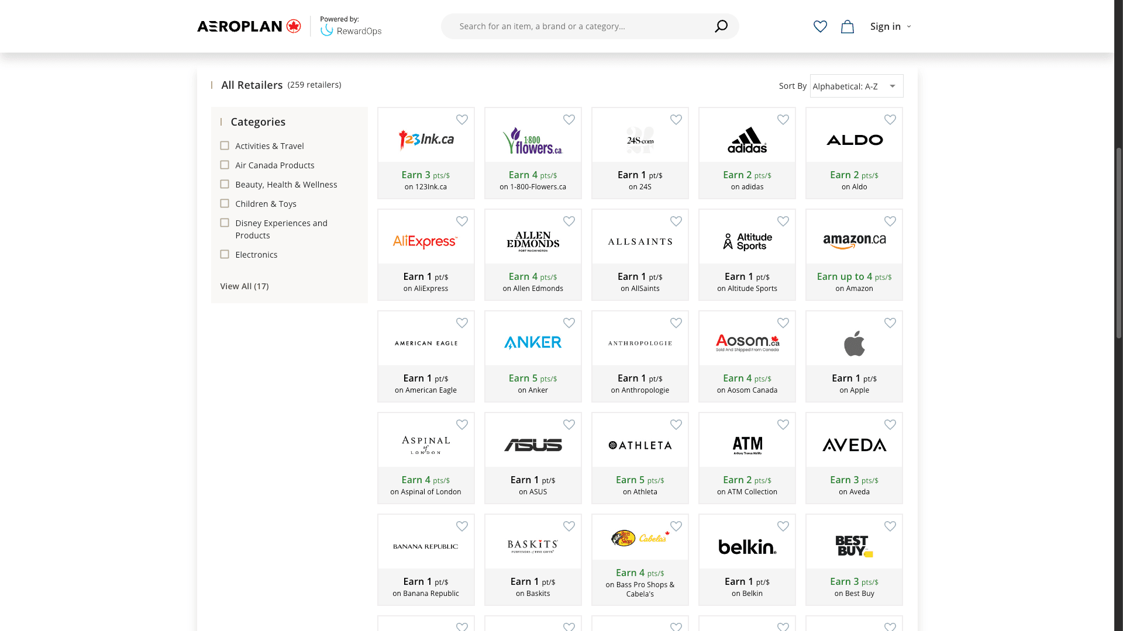The width and height of the screenshot is (1123, 631).
Task: Open the Banana Republic retailer card
Action: tap(426, 560)
